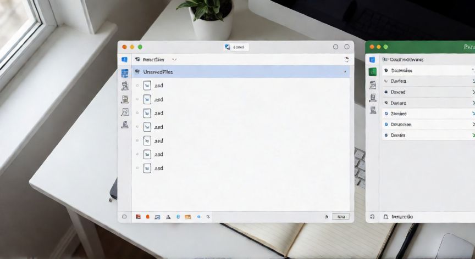Select the black stamp icon in bottom toolbar
The height and width of the screenshot is (259, 475).
coord(168,217)
